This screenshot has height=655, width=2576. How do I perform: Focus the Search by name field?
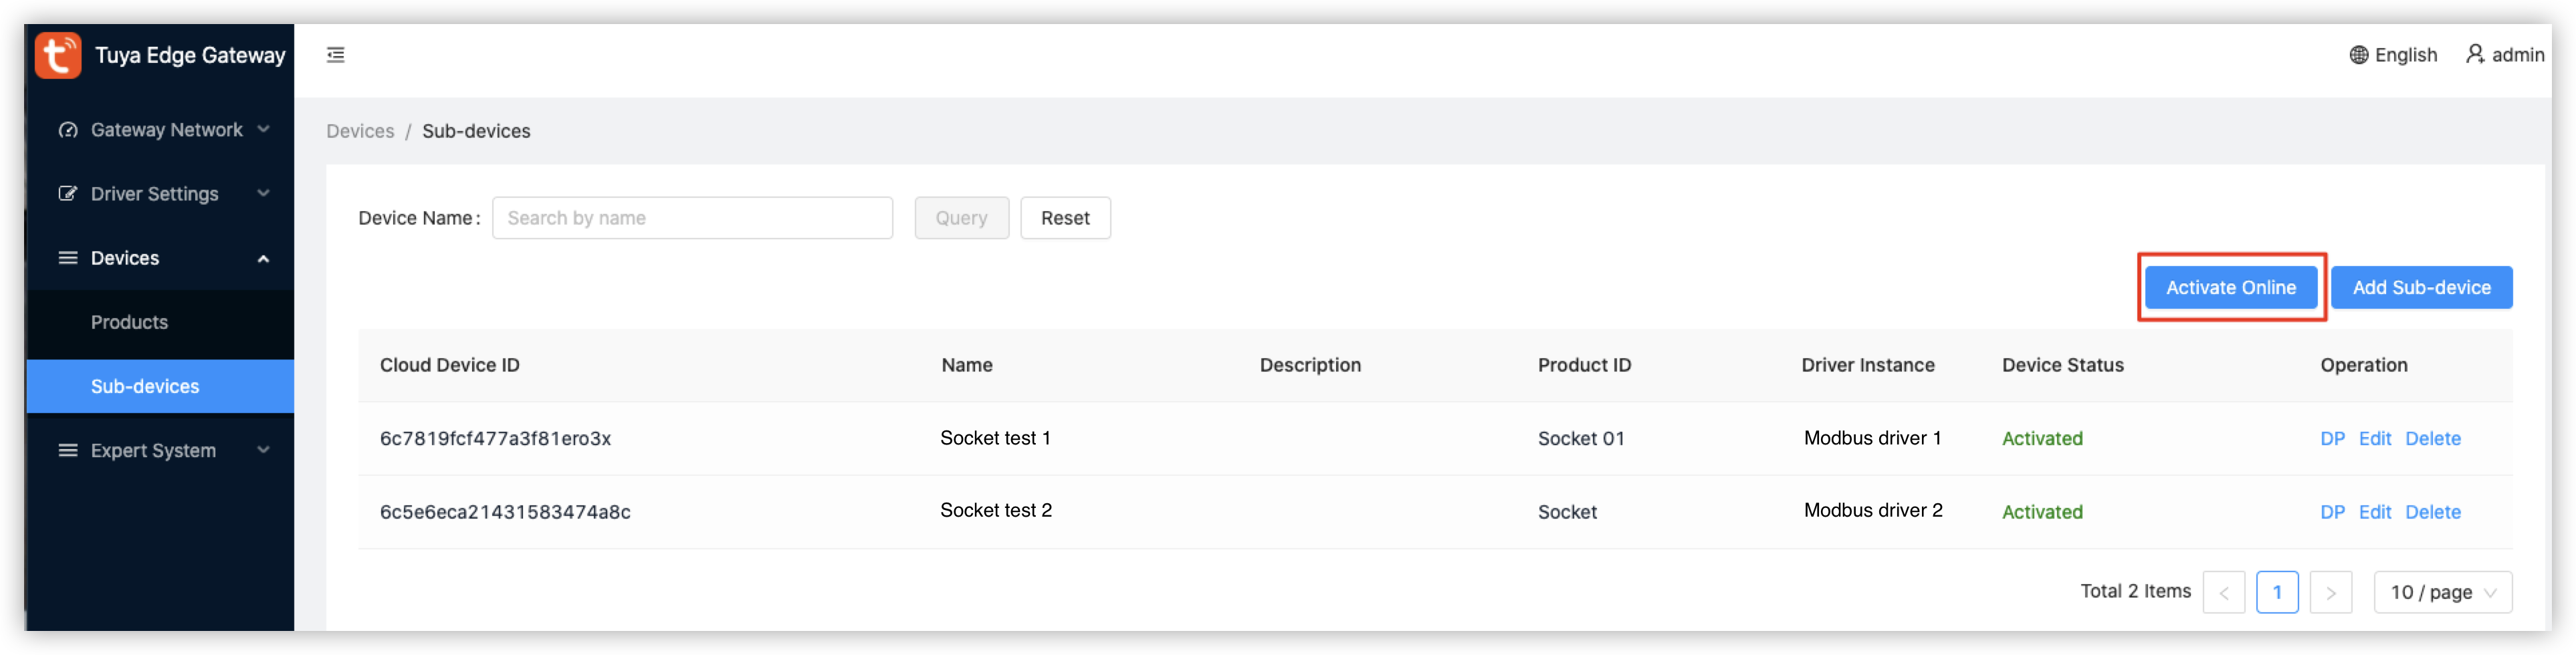tap(692, 218)
